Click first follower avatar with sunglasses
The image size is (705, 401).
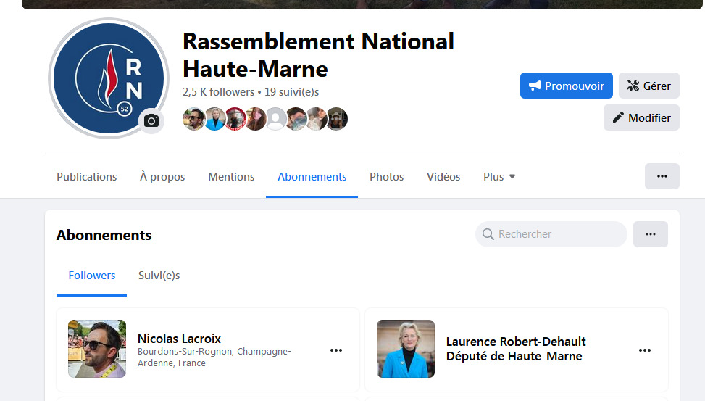pos(194,119)
